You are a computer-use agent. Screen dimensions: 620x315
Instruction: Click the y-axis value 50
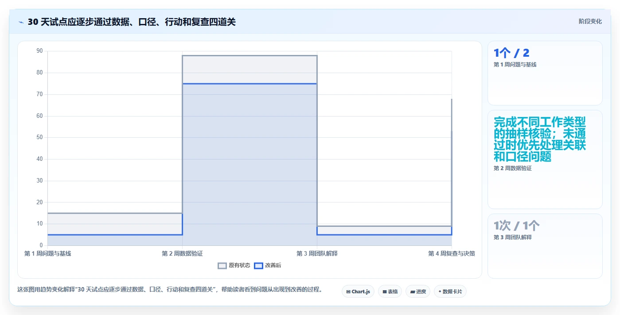39,137
